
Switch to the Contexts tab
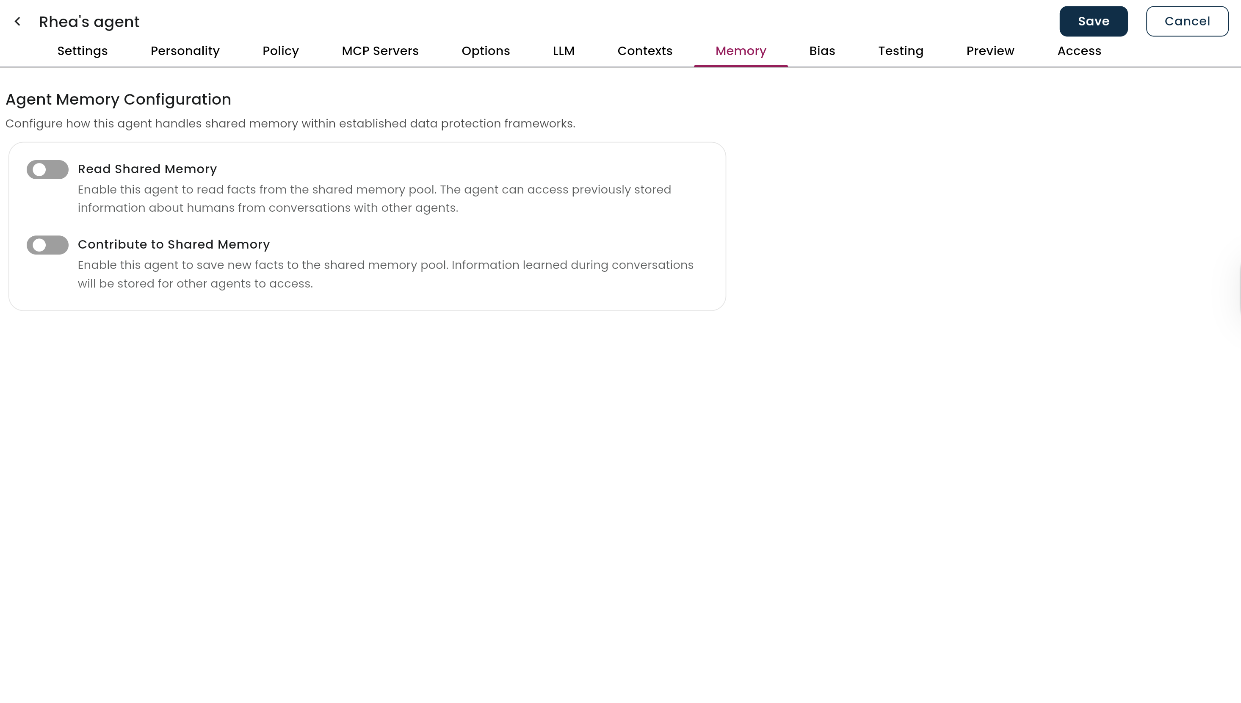click(645, 51)
